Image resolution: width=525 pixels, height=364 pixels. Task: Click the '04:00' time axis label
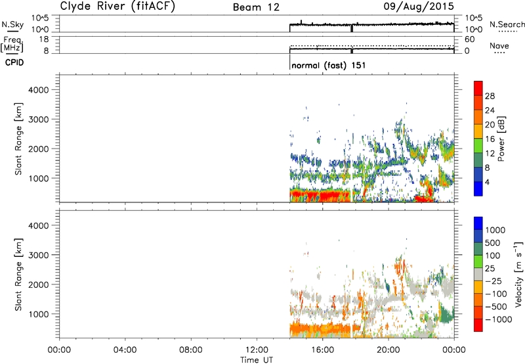click(125, 350)
